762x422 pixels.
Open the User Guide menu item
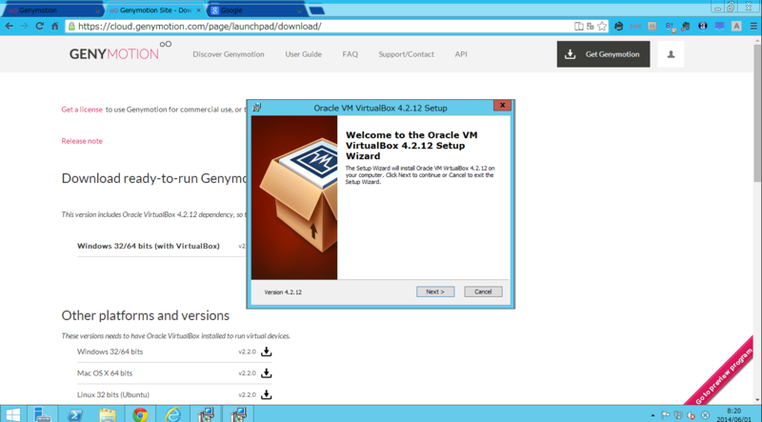[303, 54]
